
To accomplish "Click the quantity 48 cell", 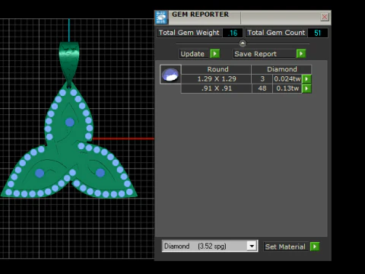I will (x=262, y=88).
